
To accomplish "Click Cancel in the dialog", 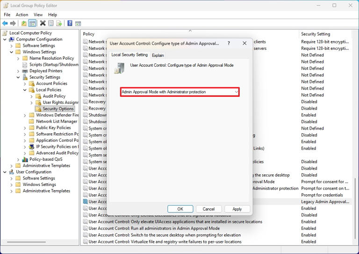I will click(208, 209).
